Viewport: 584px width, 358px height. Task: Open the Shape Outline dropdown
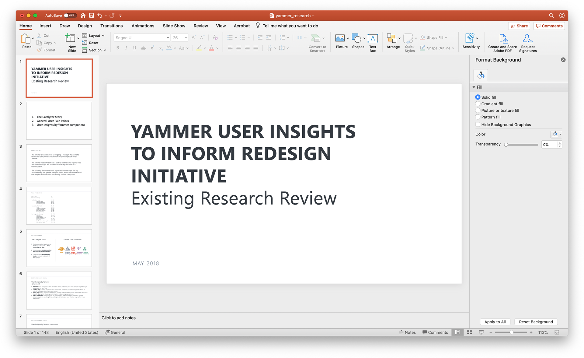pos(437,48)
